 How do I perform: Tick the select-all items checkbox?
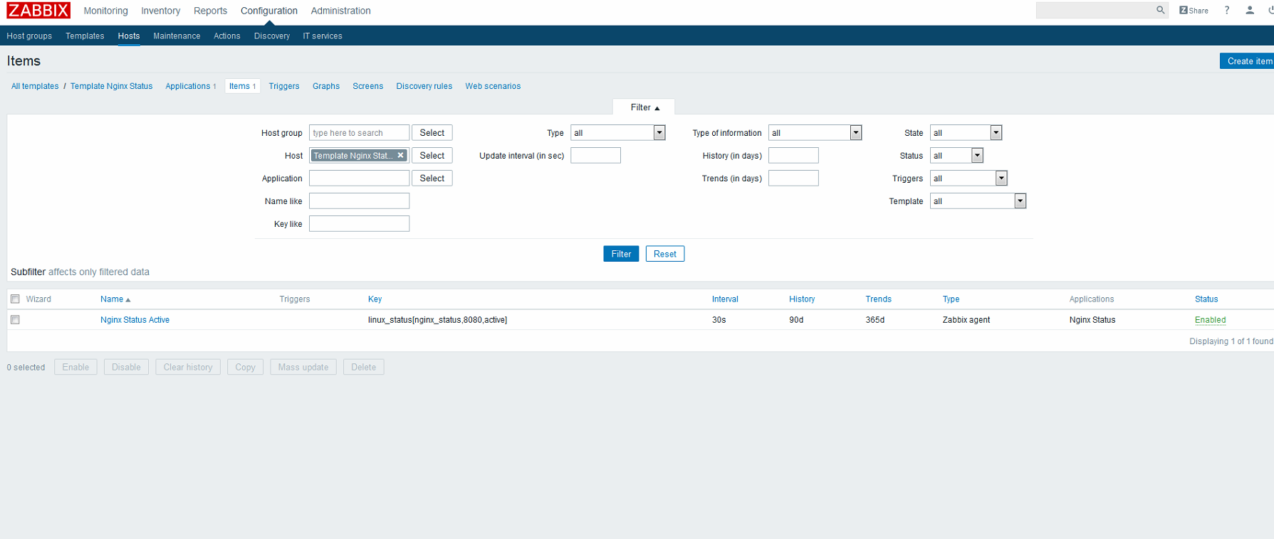[15, 299]
